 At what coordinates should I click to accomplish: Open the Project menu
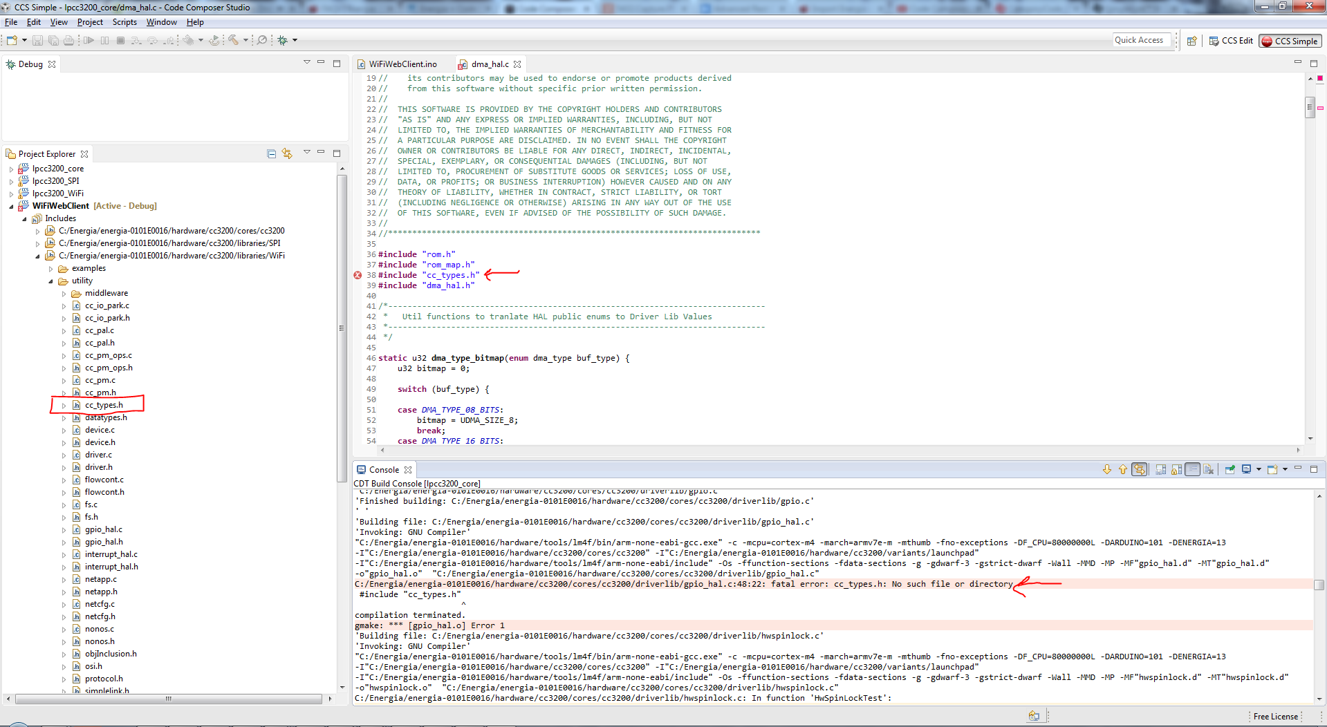coord(90,22)
